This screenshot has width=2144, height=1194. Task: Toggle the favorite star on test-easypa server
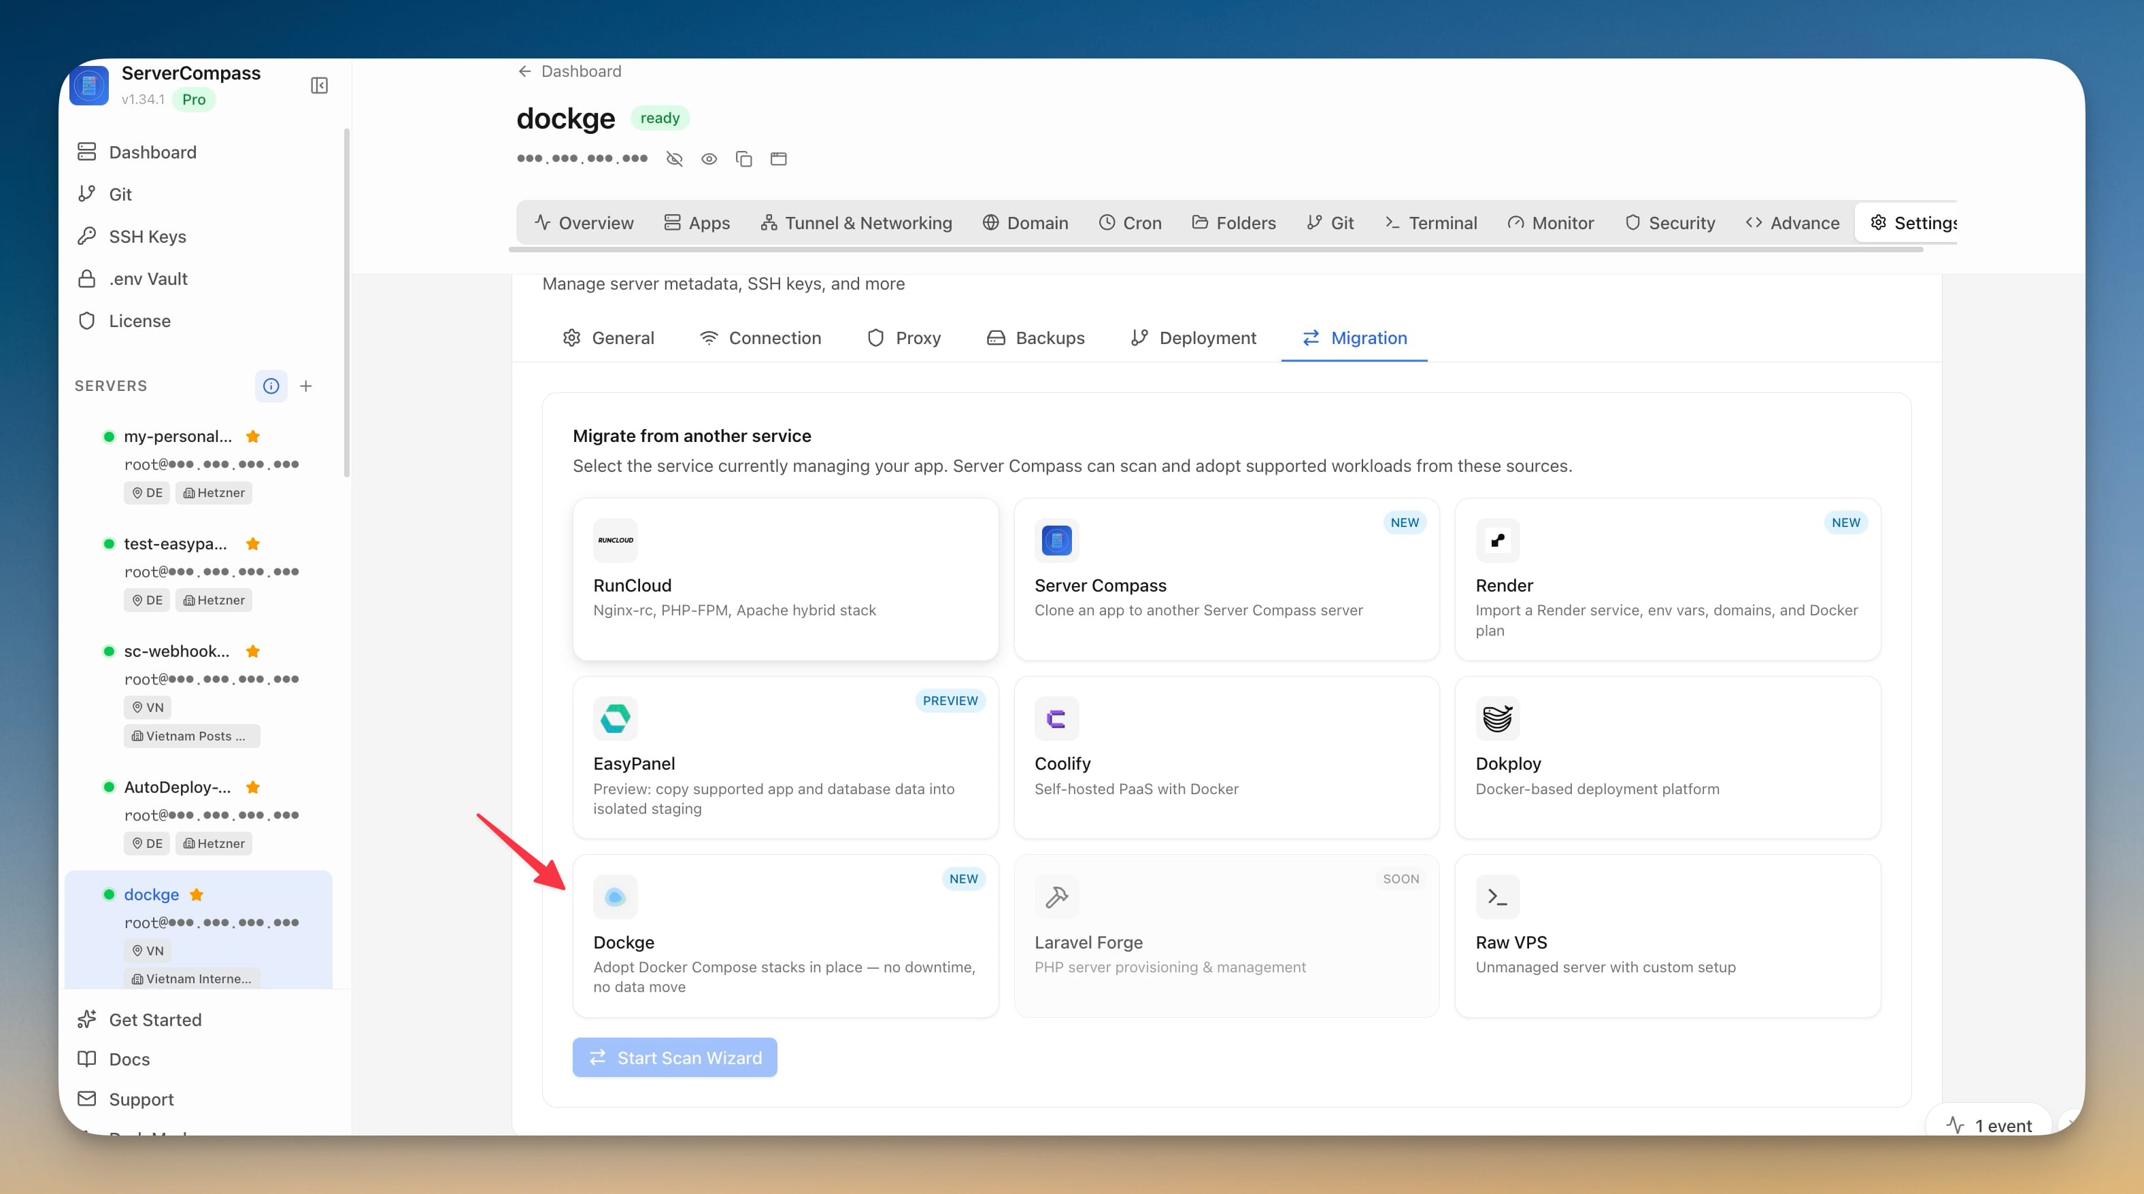254,543
